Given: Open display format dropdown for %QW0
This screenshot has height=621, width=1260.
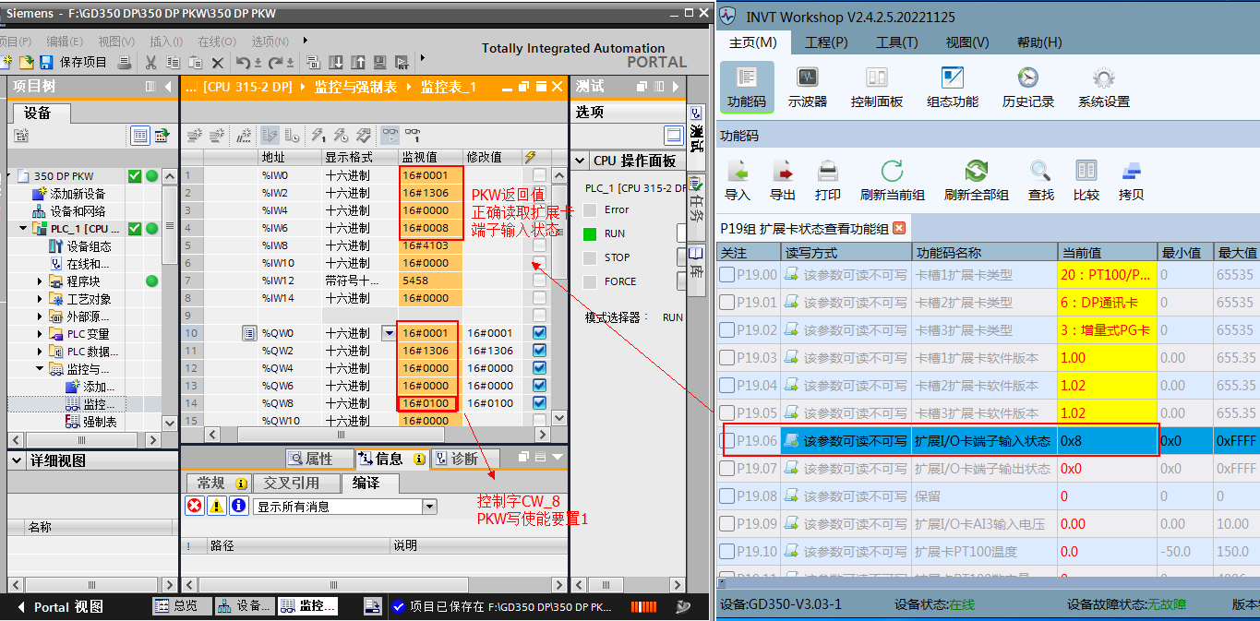Looking at the screenshot, I should click(389, 333).
